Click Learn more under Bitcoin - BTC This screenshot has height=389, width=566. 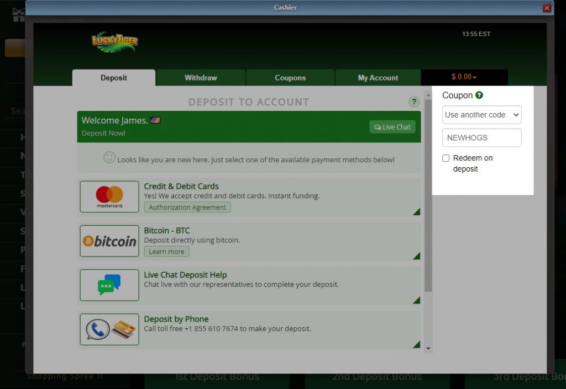(x=166, y=251)
